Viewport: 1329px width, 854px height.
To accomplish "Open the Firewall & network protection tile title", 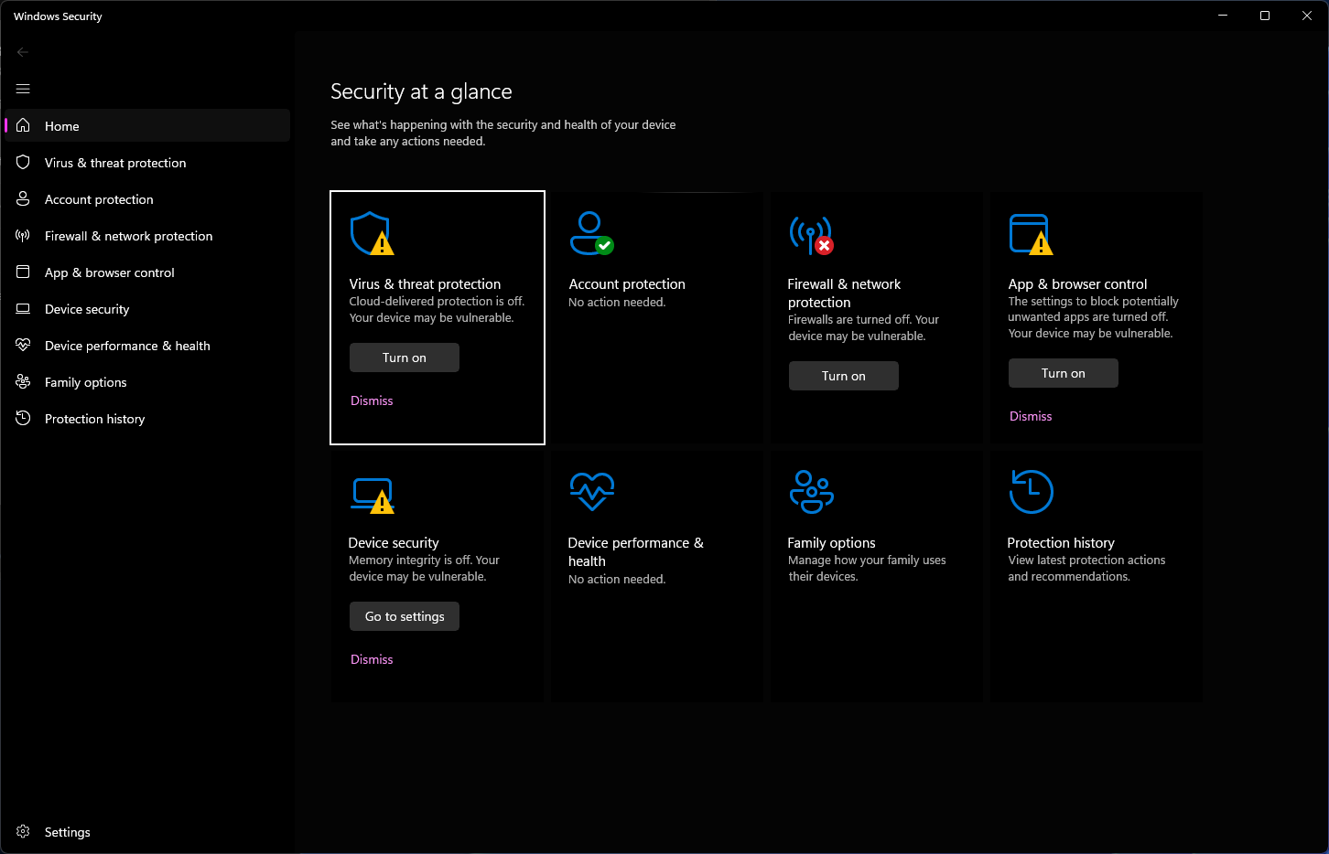I will [844, 294].
